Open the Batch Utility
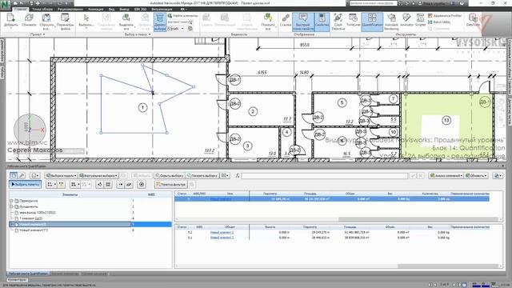512x288 pixels. pyautogui.click(x=439, y=22)
